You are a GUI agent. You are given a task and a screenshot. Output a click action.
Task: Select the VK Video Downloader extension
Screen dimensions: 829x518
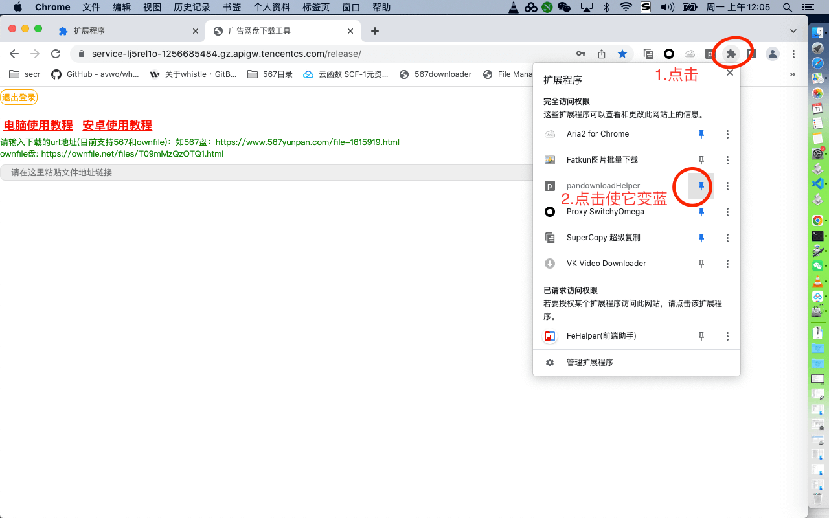(x=611, y=264)
